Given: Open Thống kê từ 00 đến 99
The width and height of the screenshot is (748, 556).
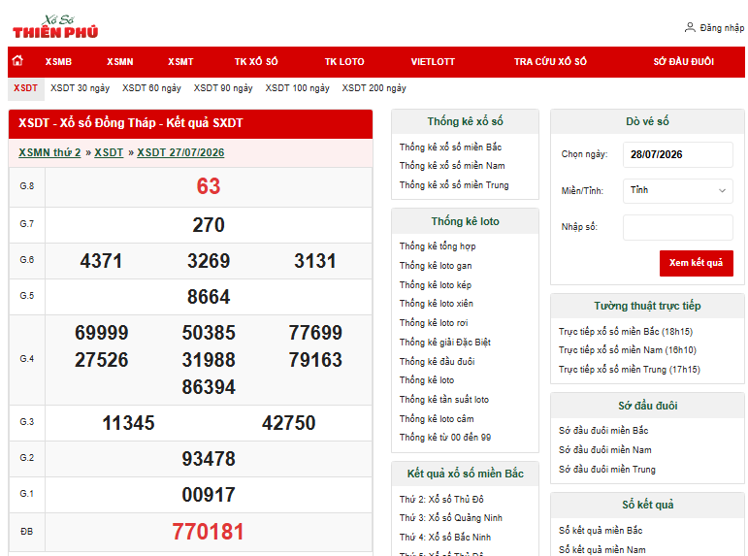Looking at the screenshot, I should [444, 438].
